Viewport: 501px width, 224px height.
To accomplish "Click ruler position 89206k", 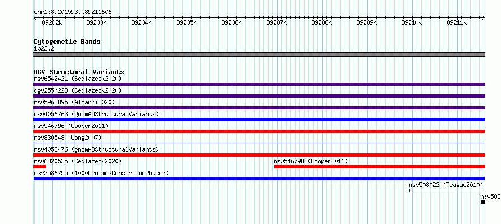I will (x=232, y=22).
